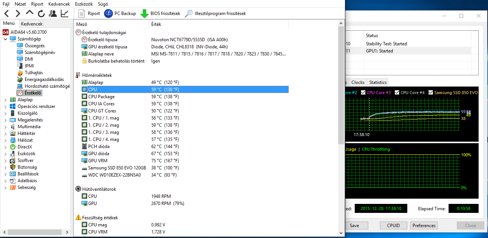Screen dimensions: 488x238
Task: Select the WDC WD10EZEX-22BN5A0 row
Action: pyautogui.click(x=185, y=175)
